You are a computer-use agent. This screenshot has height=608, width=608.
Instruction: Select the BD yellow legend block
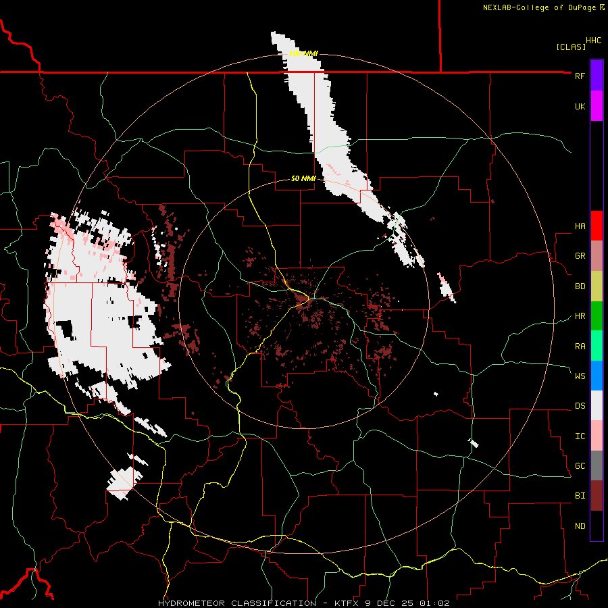click(x=597, y=286)
